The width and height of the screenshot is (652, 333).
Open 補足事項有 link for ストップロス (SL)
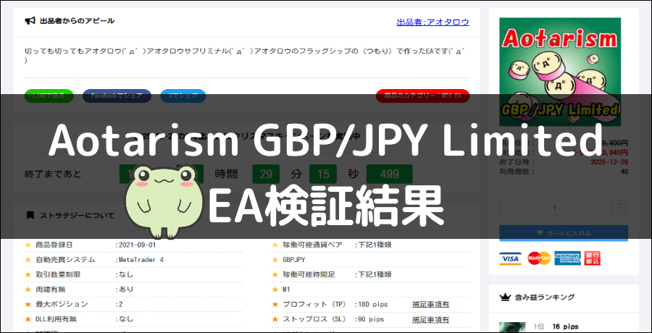point(431,319)
